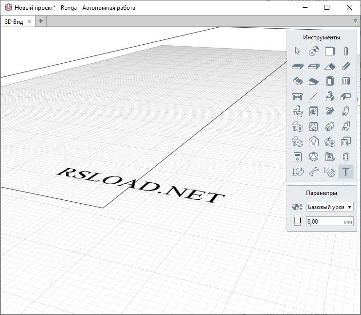Viewport: 361px width, 315px height.
Task: Switch to the 3D Вид tab
Action: (14, 21)
